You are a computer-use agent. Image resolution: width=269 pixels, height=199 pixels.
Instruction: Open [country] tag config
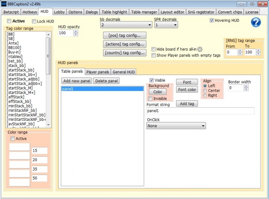click(x=125, y=53)
